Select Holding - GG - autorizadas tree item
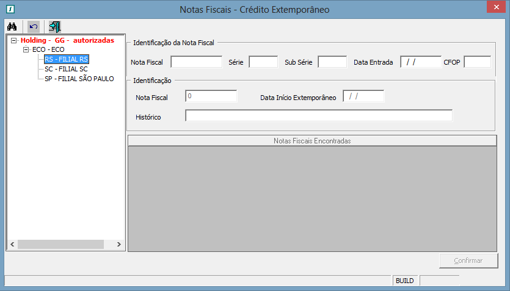The width and height of the screenshot is (510, 291). point(67,40)
